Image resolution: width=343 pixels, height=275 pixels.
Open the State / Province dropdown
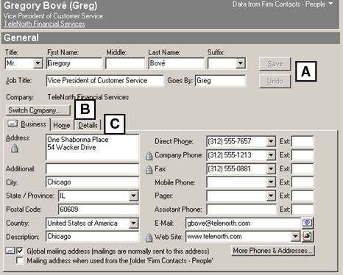click(133, 196)
